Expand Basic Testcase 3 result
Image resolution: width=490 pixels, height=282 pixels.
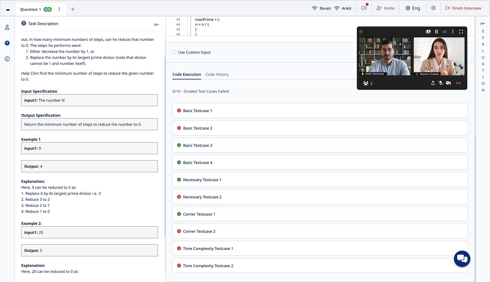(320, 145)
